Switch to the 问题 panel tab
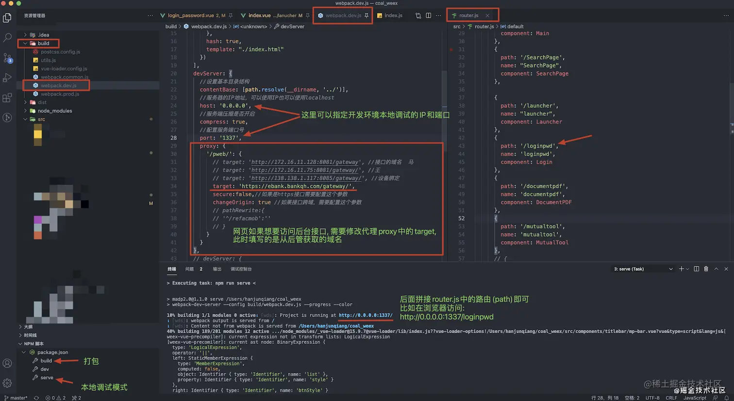Viewport: 734px width, 401px height. click(189, 269)
